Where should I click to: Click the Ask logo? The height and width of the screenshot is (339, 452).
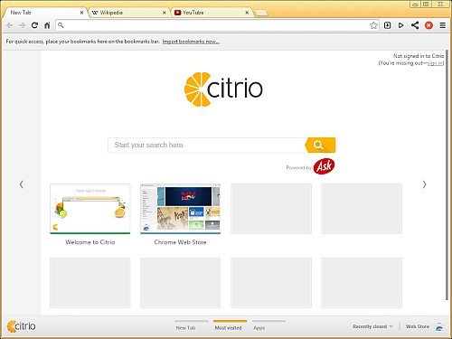coord(324,166)
